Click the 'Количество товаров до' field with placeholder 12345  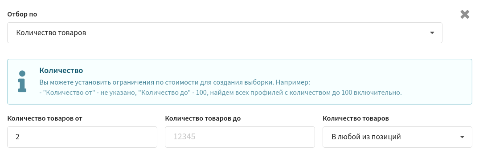click(240, 137)
